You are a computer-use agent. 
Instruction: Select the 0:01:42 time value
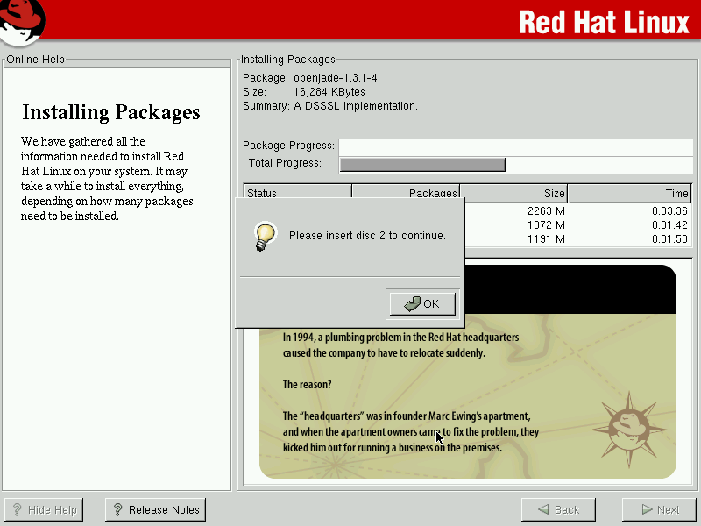pos(669,225)
